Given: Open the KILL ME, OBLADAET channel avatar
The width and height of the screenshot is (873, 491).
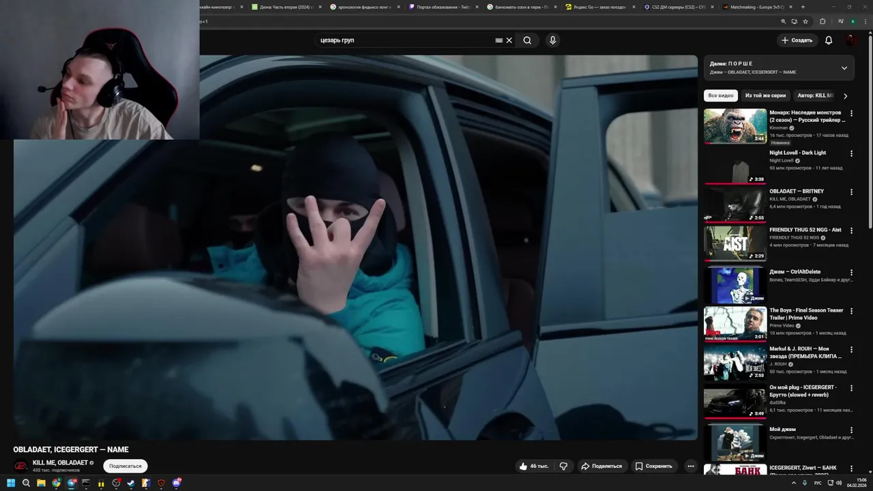Looking at the screenshot, I should [x=21, y=466].
